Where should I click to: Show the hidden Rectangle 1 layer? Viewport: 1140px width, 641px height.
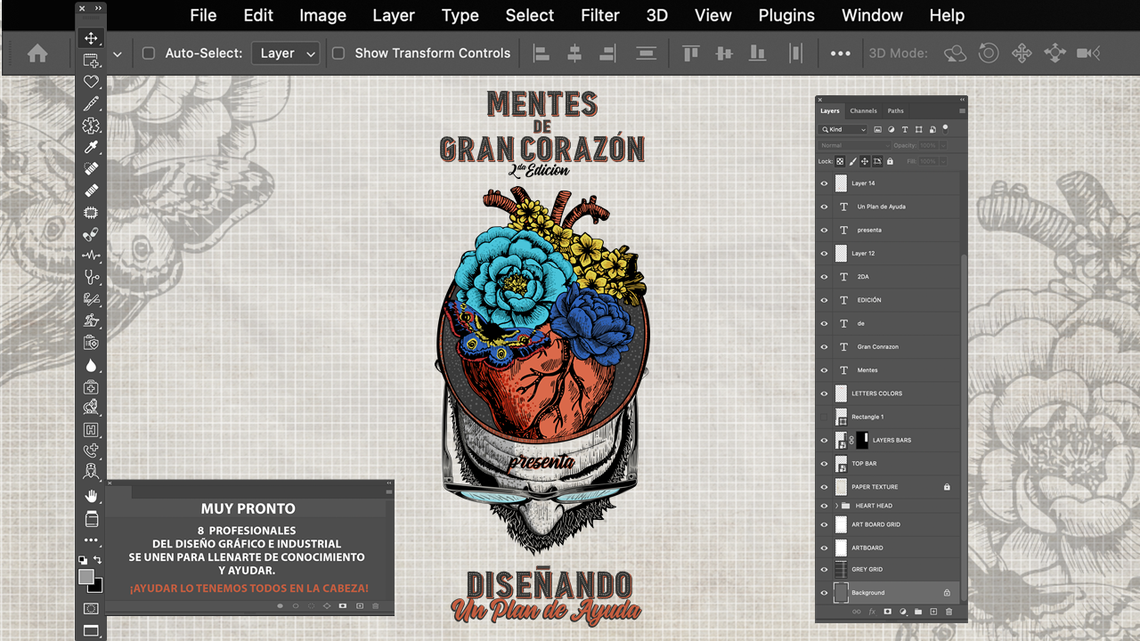824,417
